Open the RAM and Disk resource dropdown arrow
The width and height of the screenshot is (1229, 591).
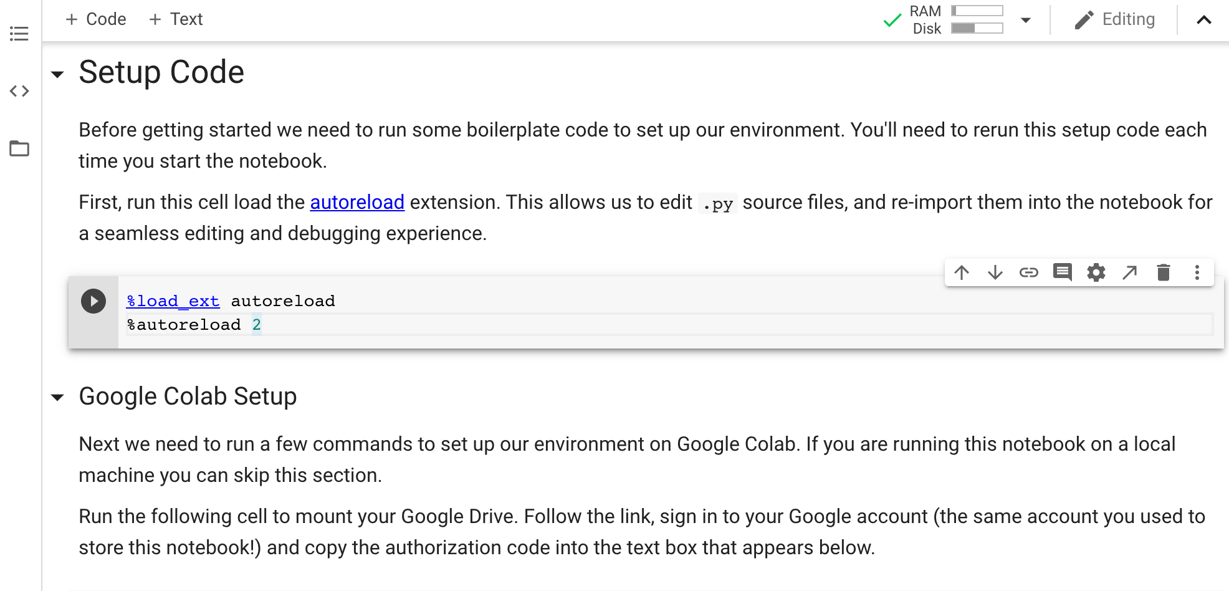[x=1026, y=20]
